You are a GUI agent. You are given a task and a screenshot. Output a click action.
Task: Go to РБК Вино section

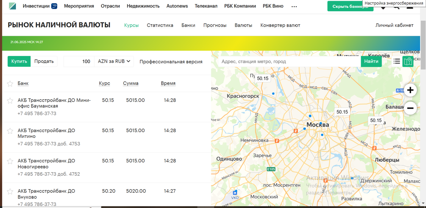tap(273, 6)
